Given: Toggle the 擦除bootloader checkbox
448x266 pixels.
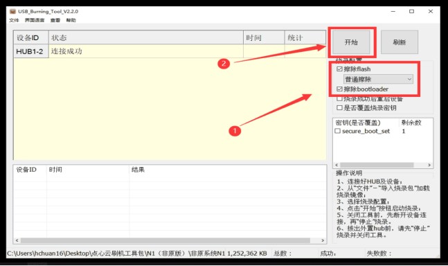Looking at the screenshot, I should (339, 89).
